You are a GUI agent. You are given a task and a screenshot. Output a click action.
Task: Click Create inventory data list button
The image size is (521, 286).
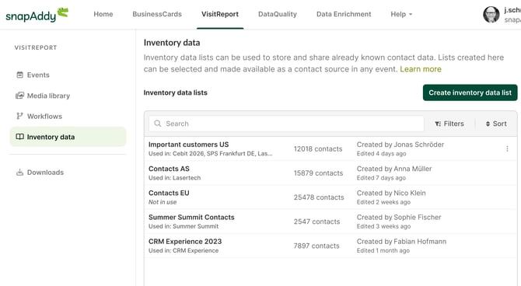point(470,92)
